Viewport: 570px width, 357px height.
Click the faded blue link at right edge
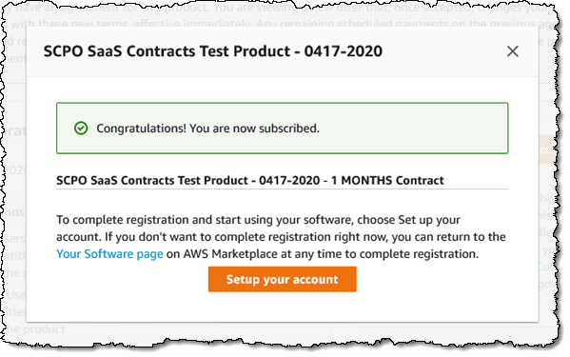tap(546, 267)
